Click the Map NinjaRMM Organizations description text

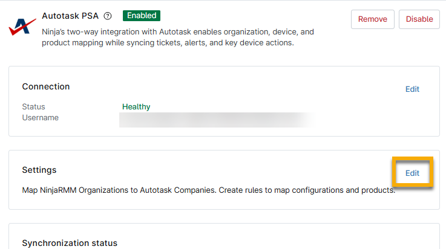coord(209,190)
